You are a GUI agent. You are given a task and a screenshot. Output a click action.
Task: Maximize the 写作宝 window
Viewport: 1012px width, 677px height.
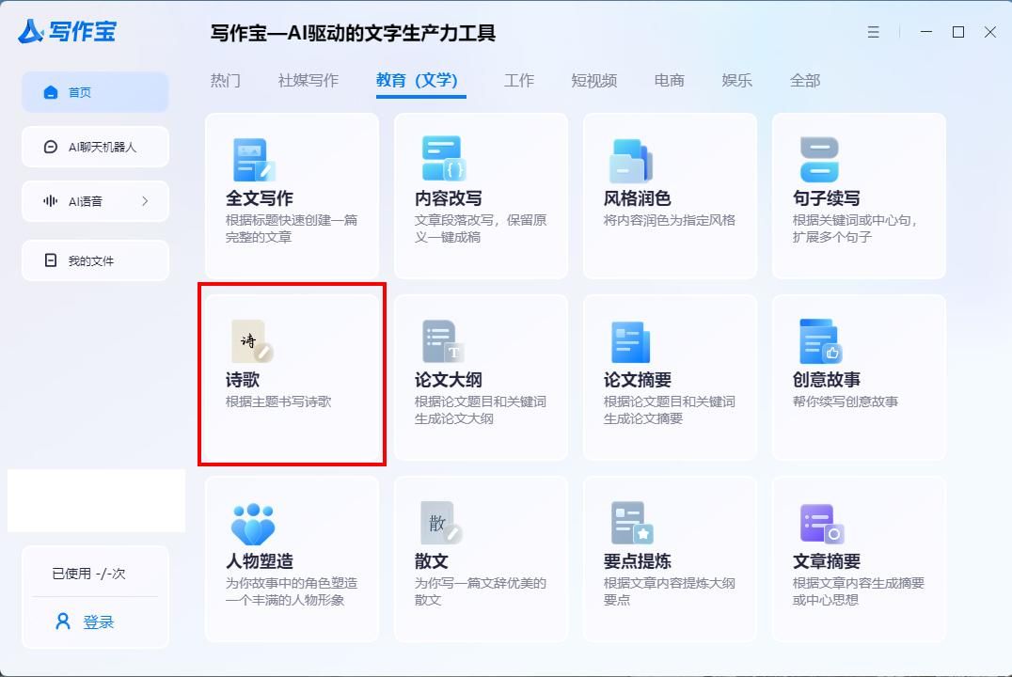click(958, 32)
